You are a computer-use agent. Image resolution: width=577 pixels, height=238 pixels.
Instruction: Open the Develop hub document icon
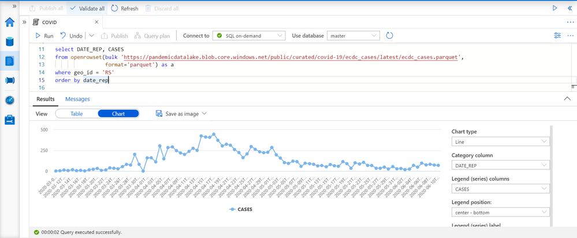coord(10,61)
